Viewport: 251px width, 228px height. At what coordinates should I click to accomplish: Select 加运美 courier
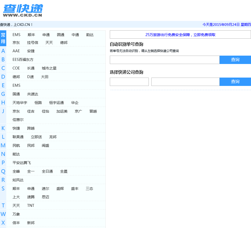click(62, 111)
